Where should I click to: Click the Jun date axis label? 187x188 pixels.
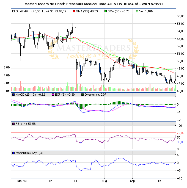[50, 181]
